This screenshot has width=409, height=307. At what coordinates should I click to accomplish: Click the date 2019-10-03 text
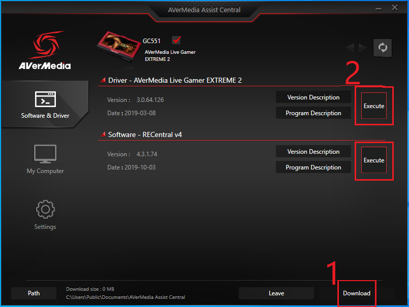click(140, 167)
